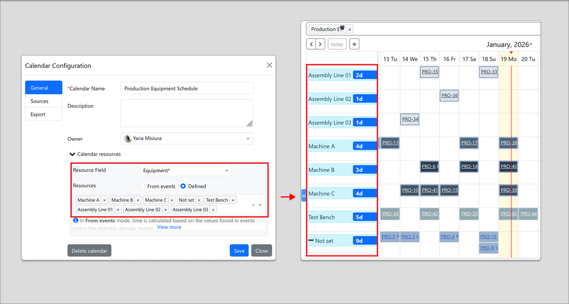Clear all selected resources
Viewport: 569px width, 304px height.
coord(253,205)
